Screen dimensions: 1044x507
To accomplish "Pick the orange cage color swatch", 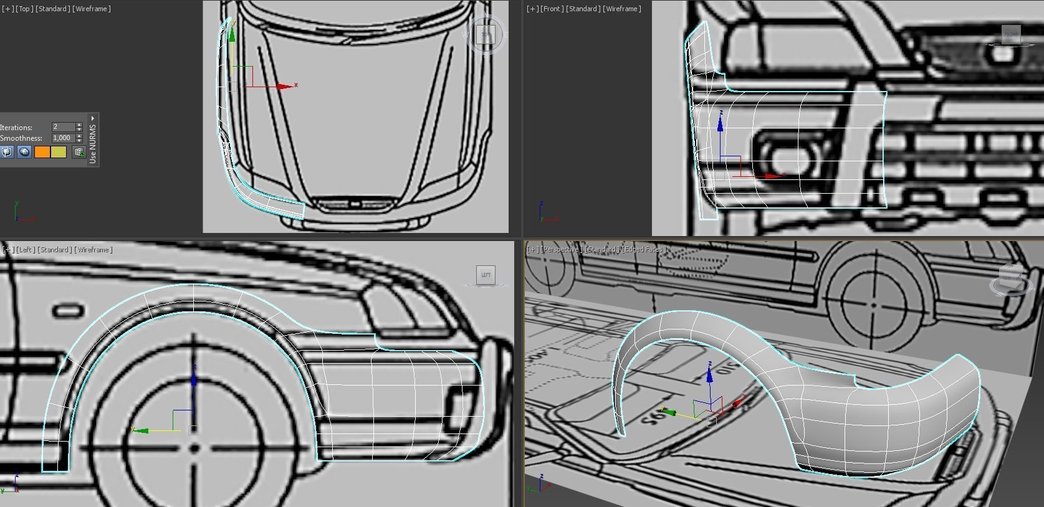I will pos(42,152).
